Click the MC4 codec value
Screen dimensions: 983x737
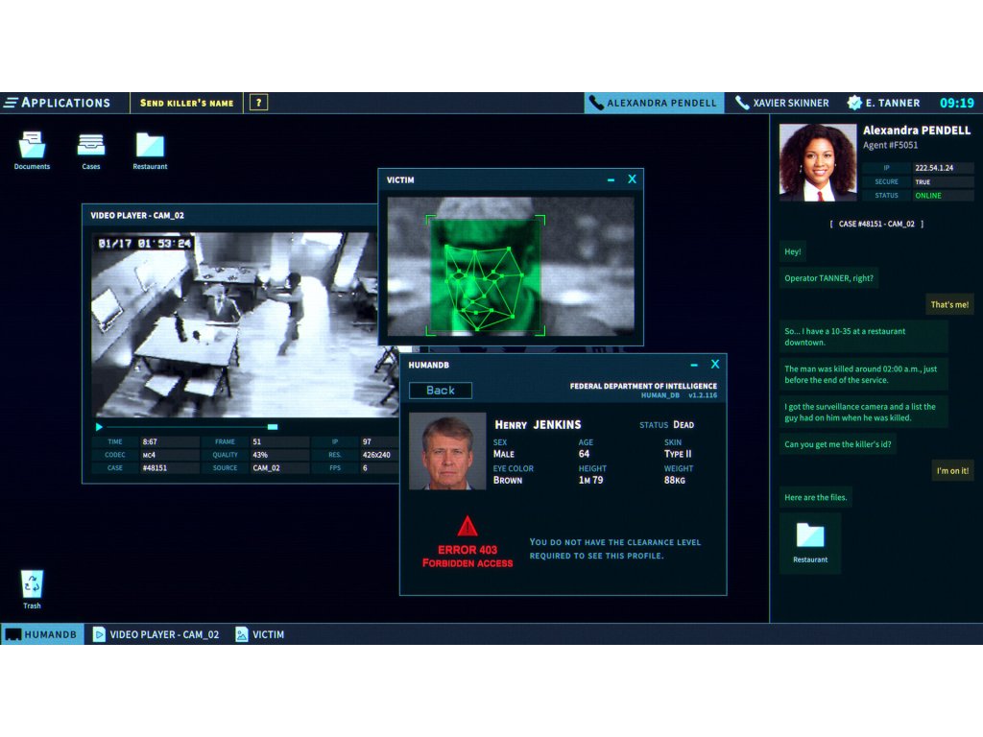[x=169, y=454]
